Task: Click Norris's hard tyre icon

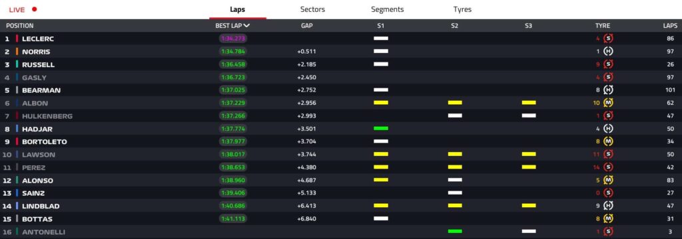Action: click(x=609, y=52)
